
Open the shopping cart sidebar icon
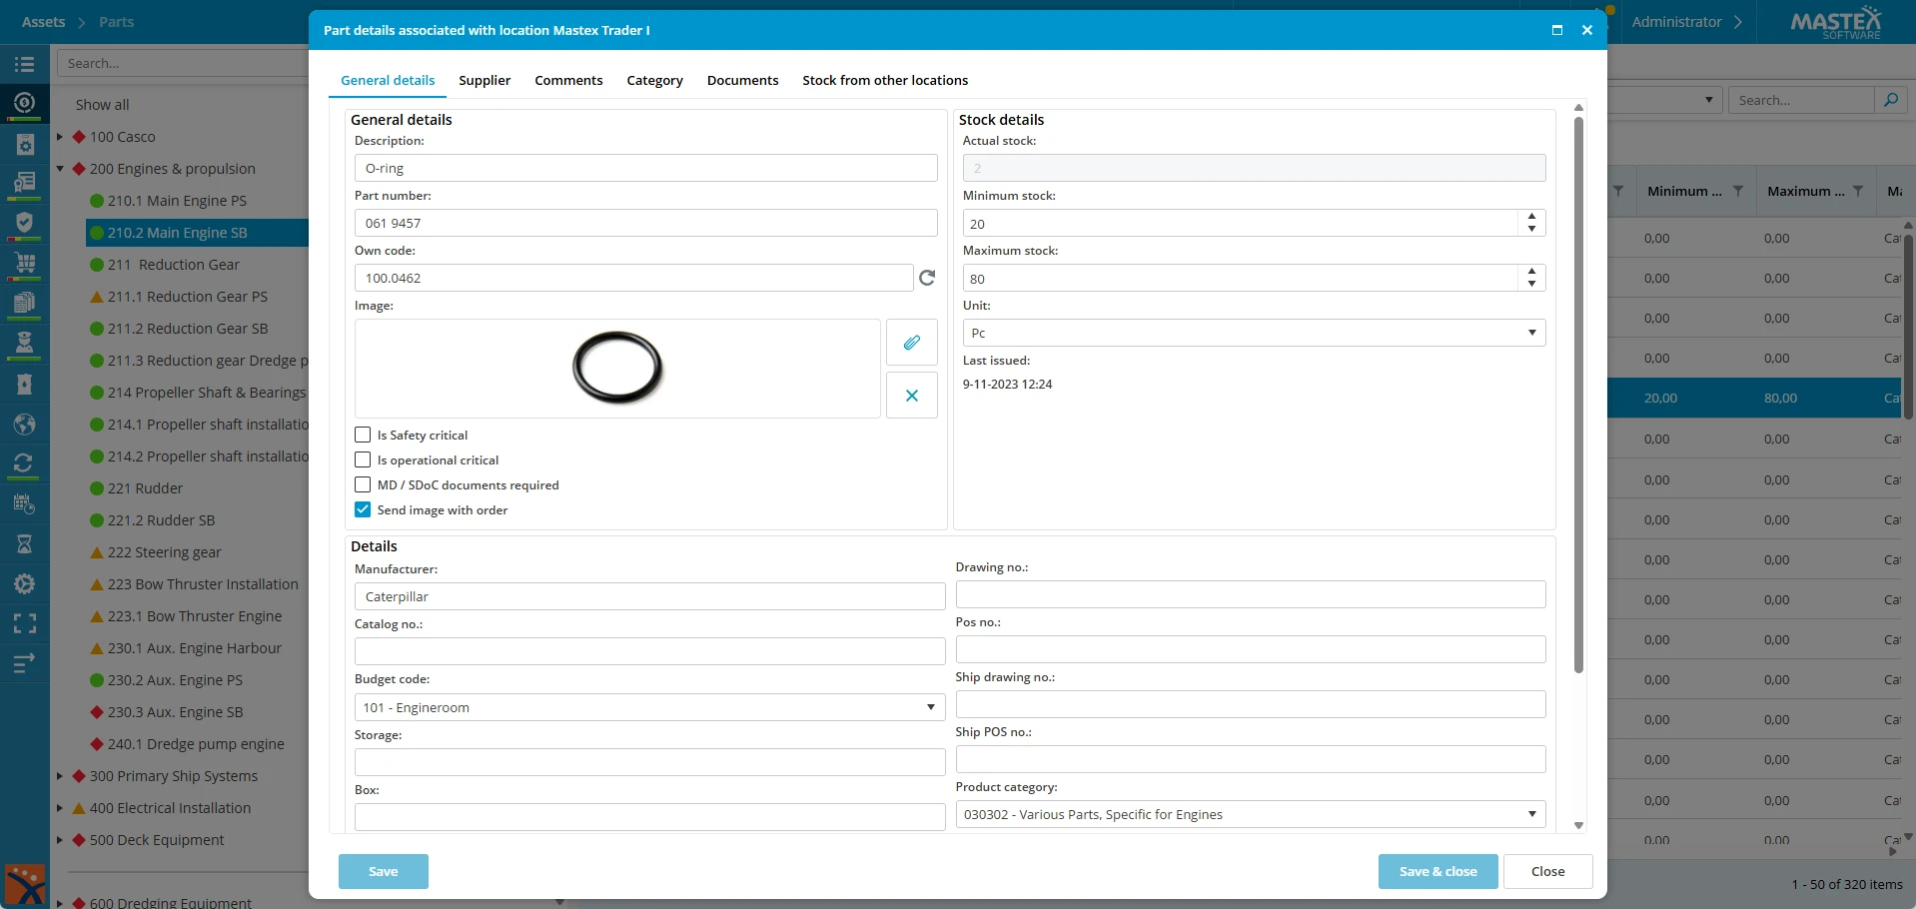coord(25,264)
